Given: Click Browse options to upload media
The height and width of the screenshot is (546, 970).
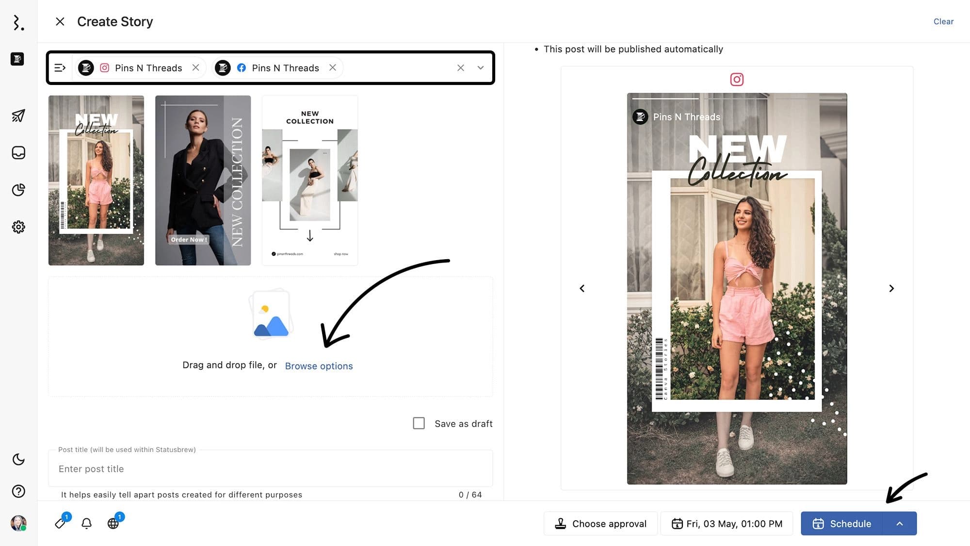Looking at the screenshot, I should pos(319,365).
